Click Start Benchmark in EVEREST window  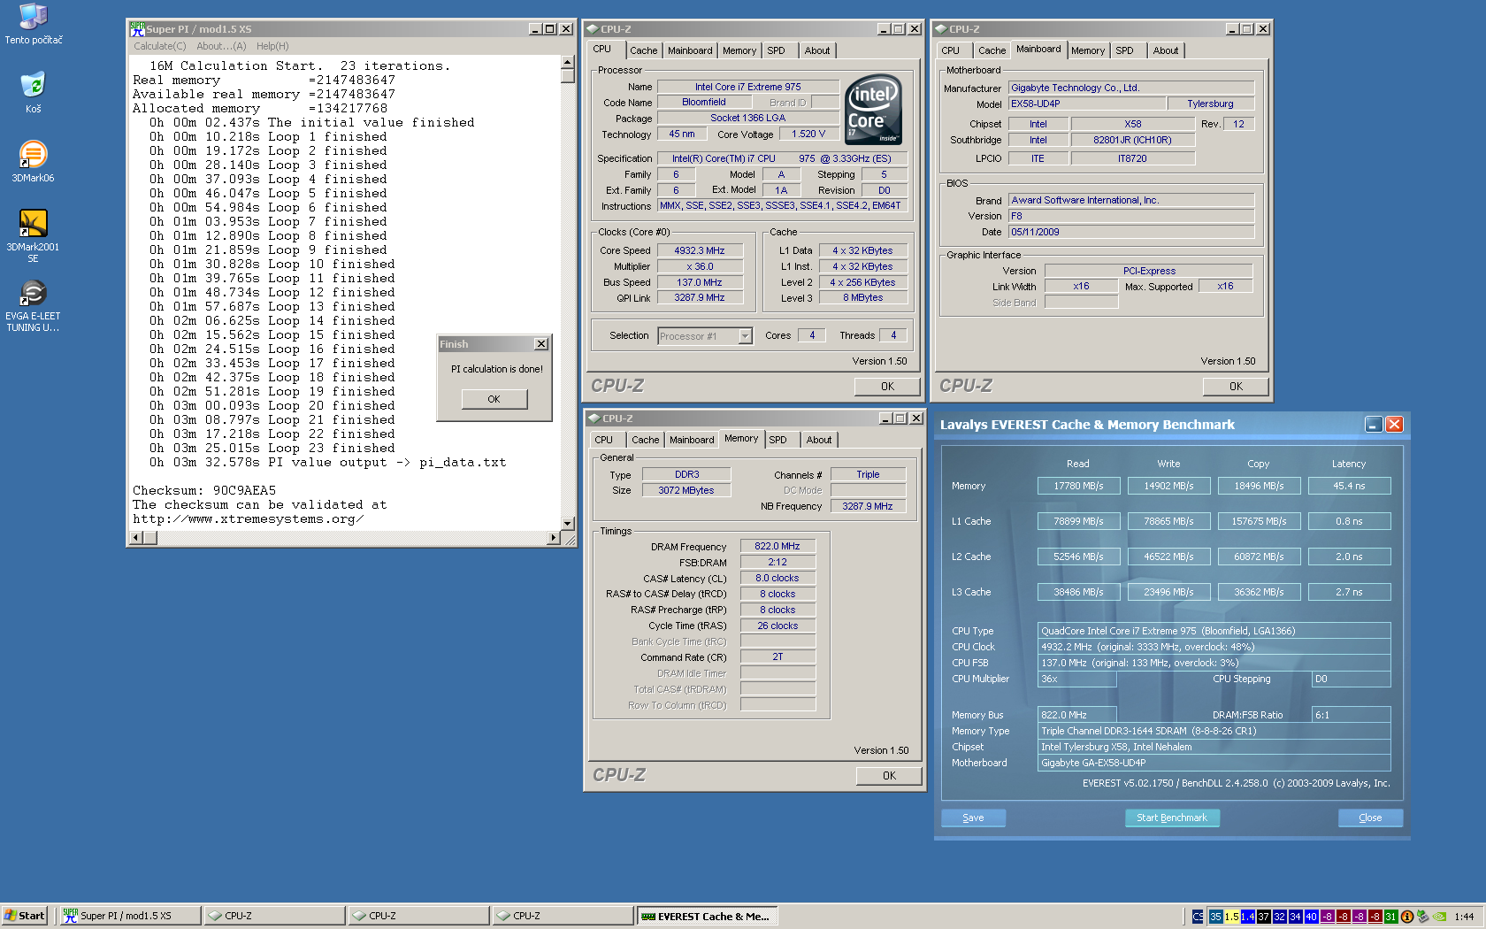(1172, 818)
